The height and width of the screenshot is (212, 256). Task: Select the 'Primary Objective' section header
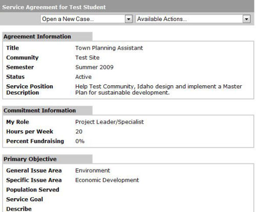pos(30,159)
